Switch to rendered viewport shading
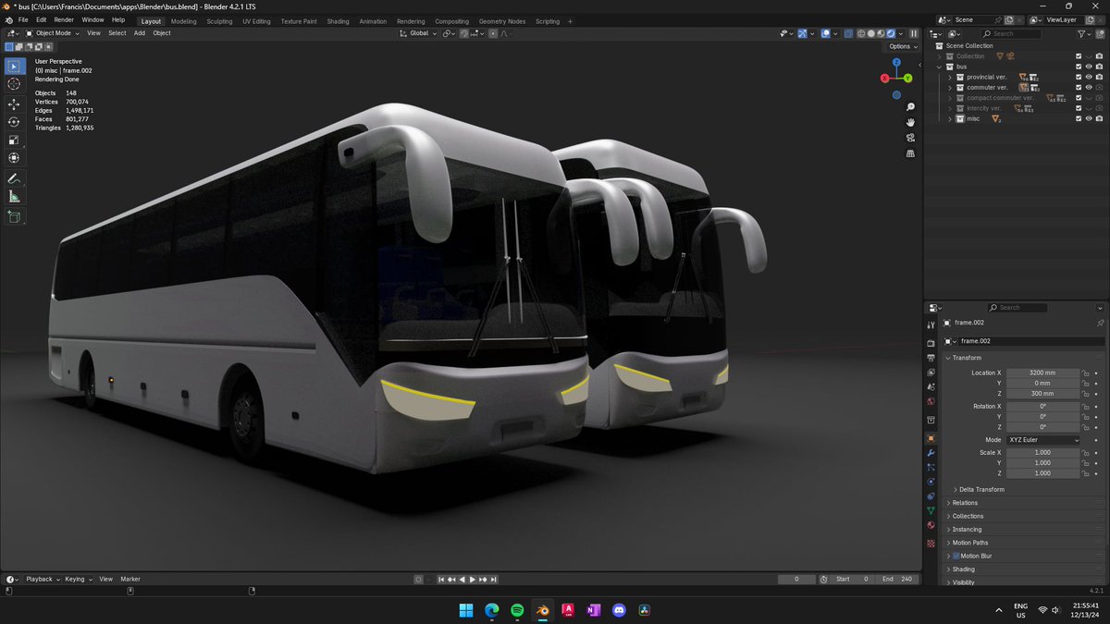Image resolution: width=1110 pixels, height=624 pixels. point(891,33)
